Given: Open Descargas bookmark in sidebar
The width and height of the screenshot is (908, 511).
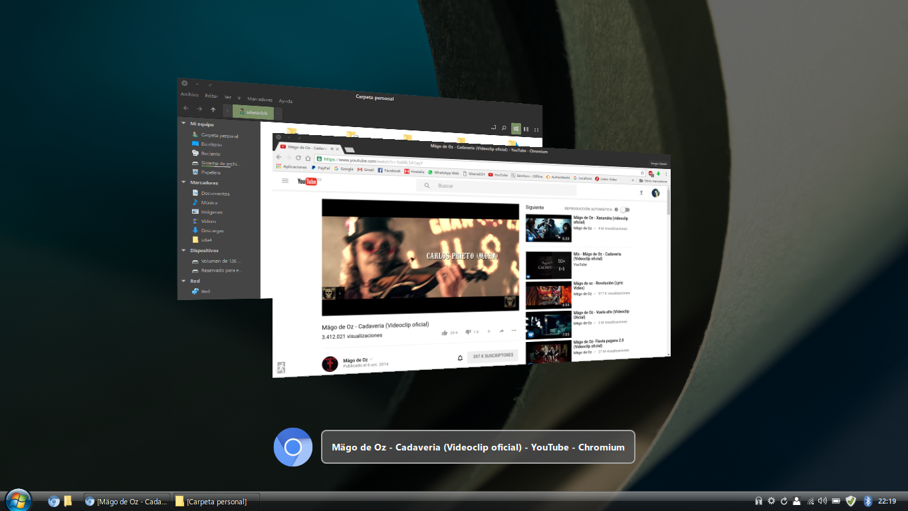Looking at the screenshot, I should click(x=208, y=230).
